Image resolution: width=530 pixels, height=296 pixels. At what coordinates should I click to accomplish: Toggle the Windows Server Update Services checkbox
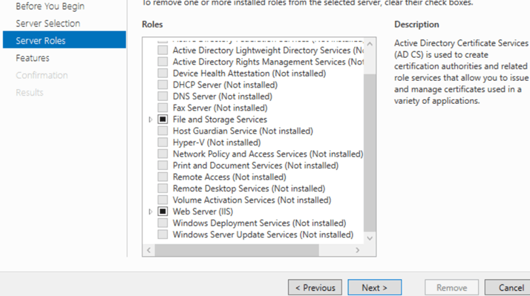[x=162, y=234]
